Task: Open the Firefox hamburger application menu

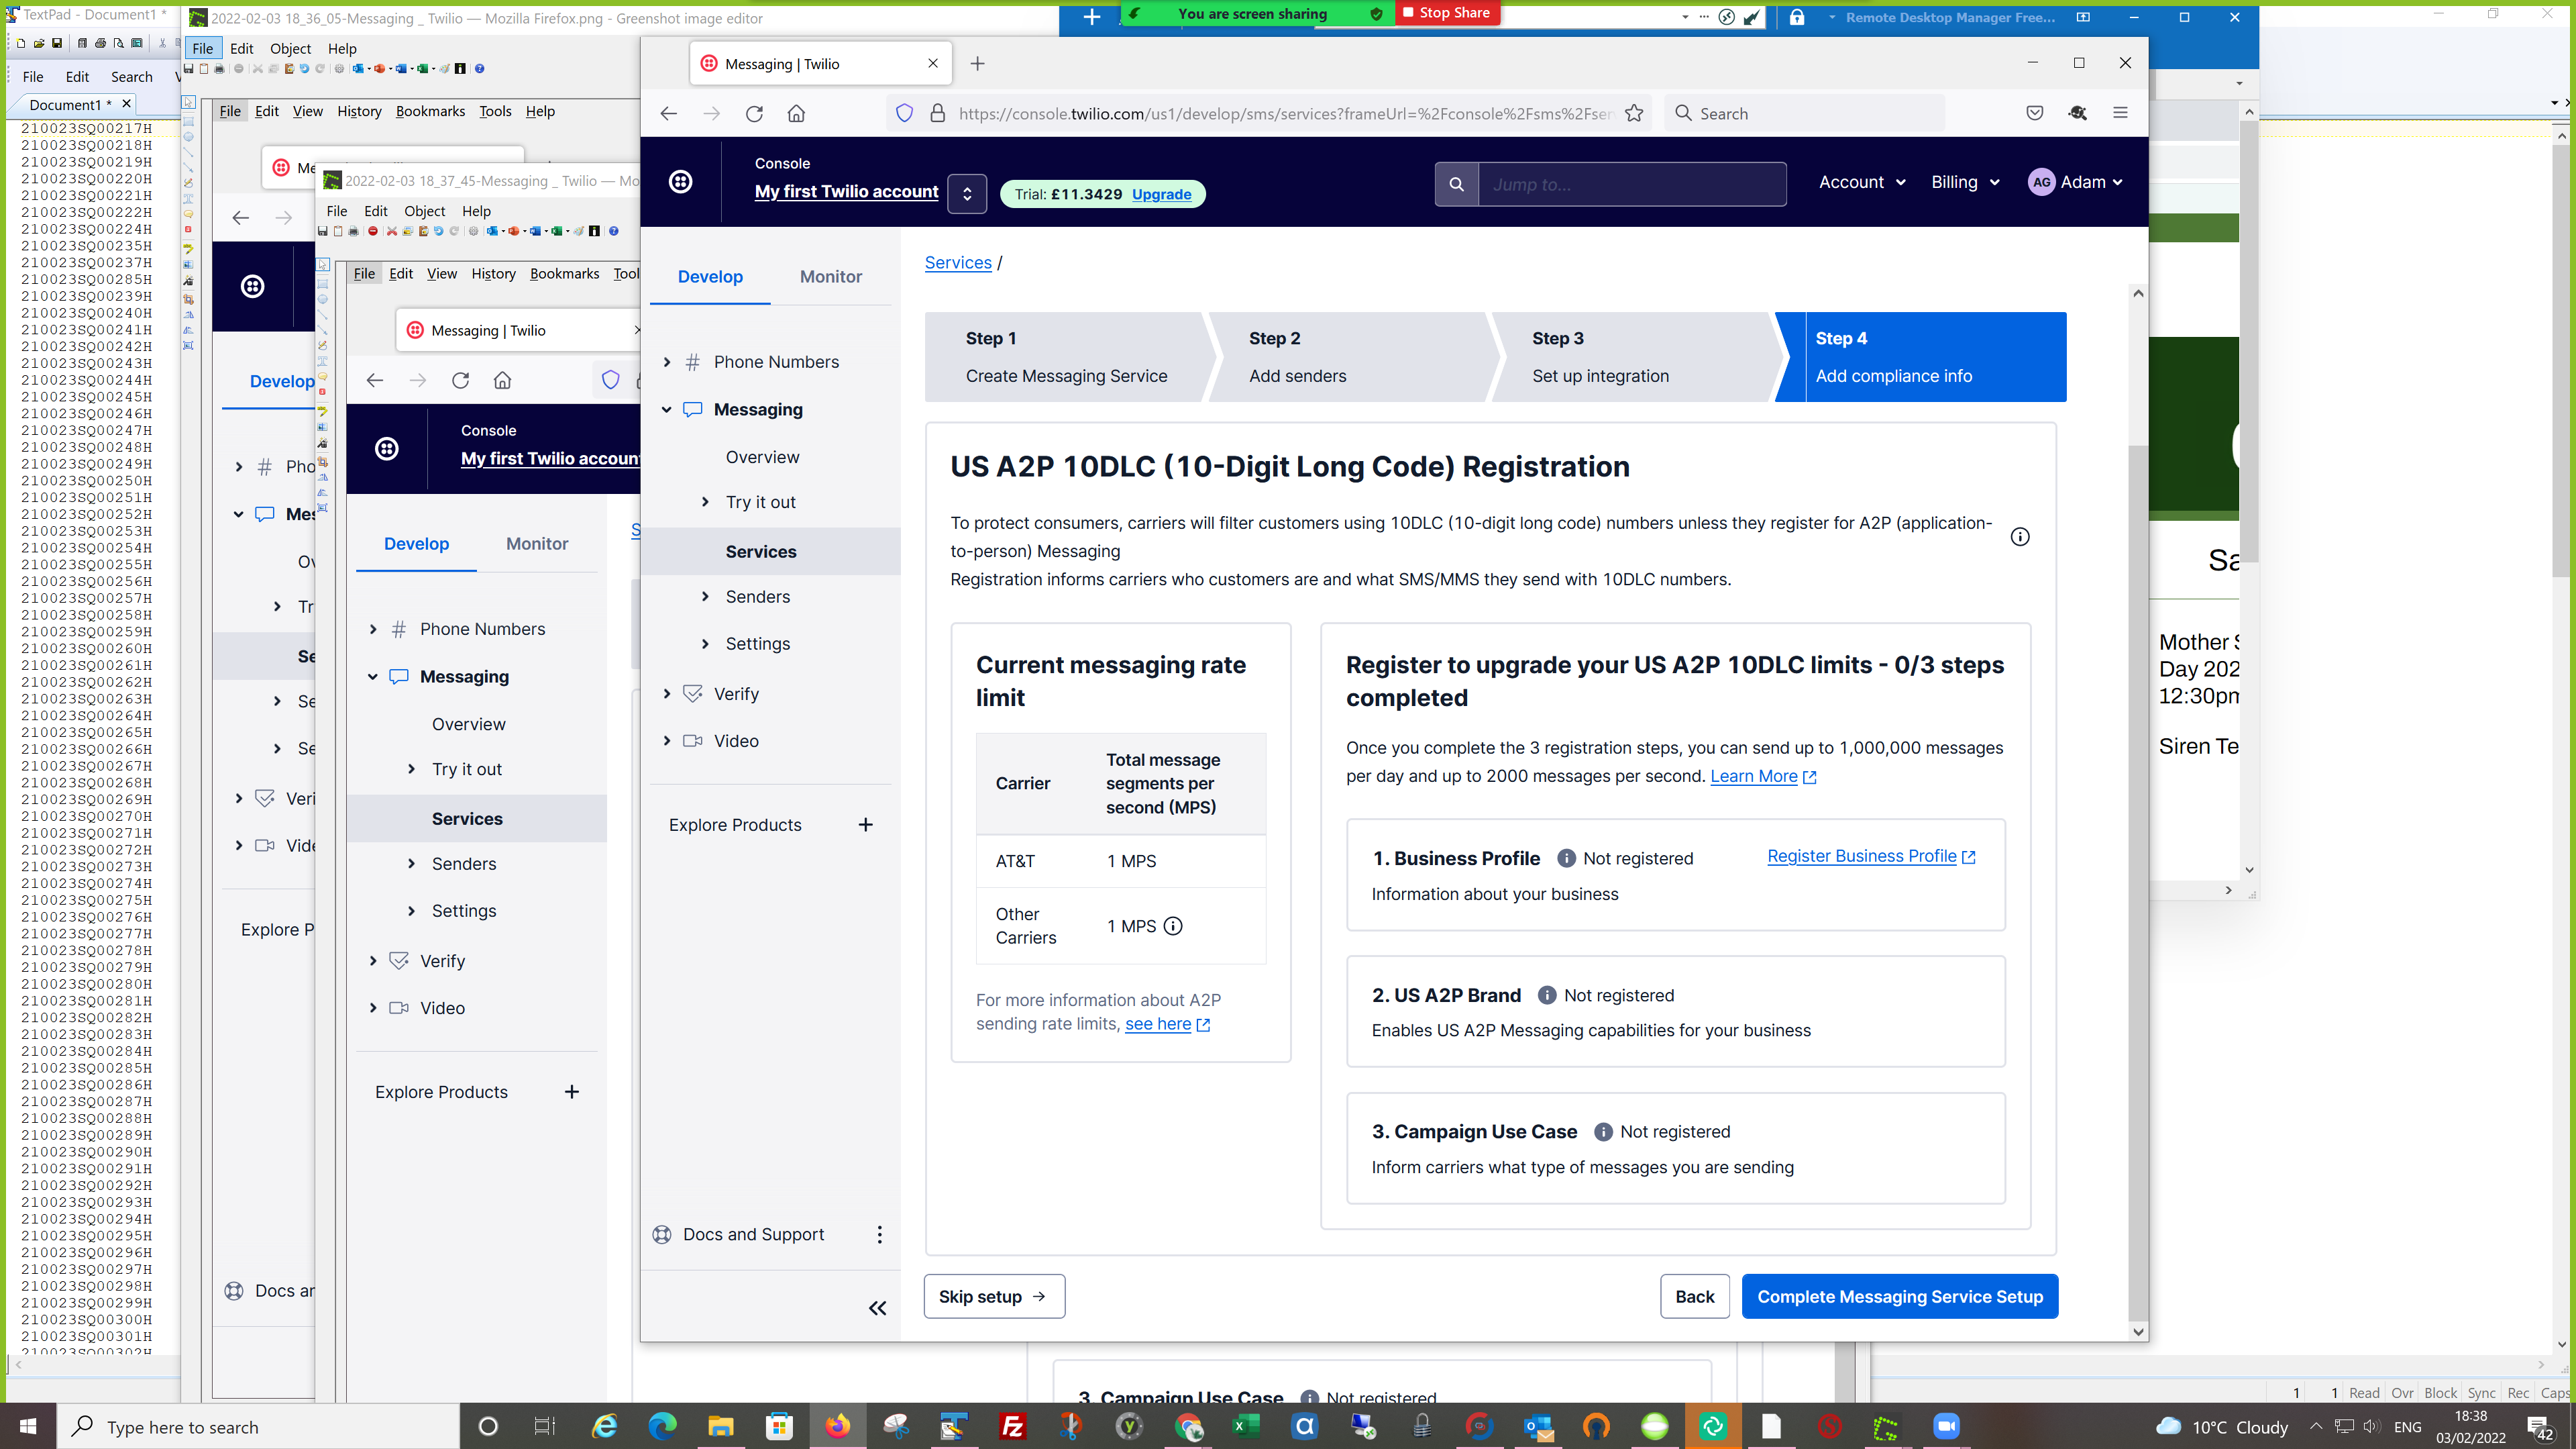Action: [2119, 113]
